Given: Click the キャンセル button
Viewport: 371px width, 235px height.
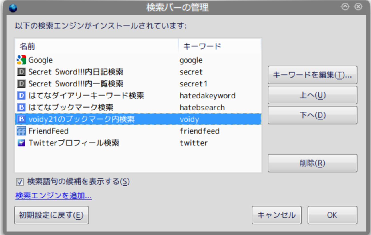Looking at the screenshot, I should click(x=276, y=215).
